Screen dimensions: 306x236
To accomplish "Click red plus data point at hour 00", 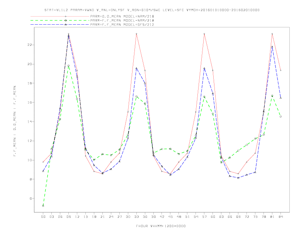I will tap(43, 162).
